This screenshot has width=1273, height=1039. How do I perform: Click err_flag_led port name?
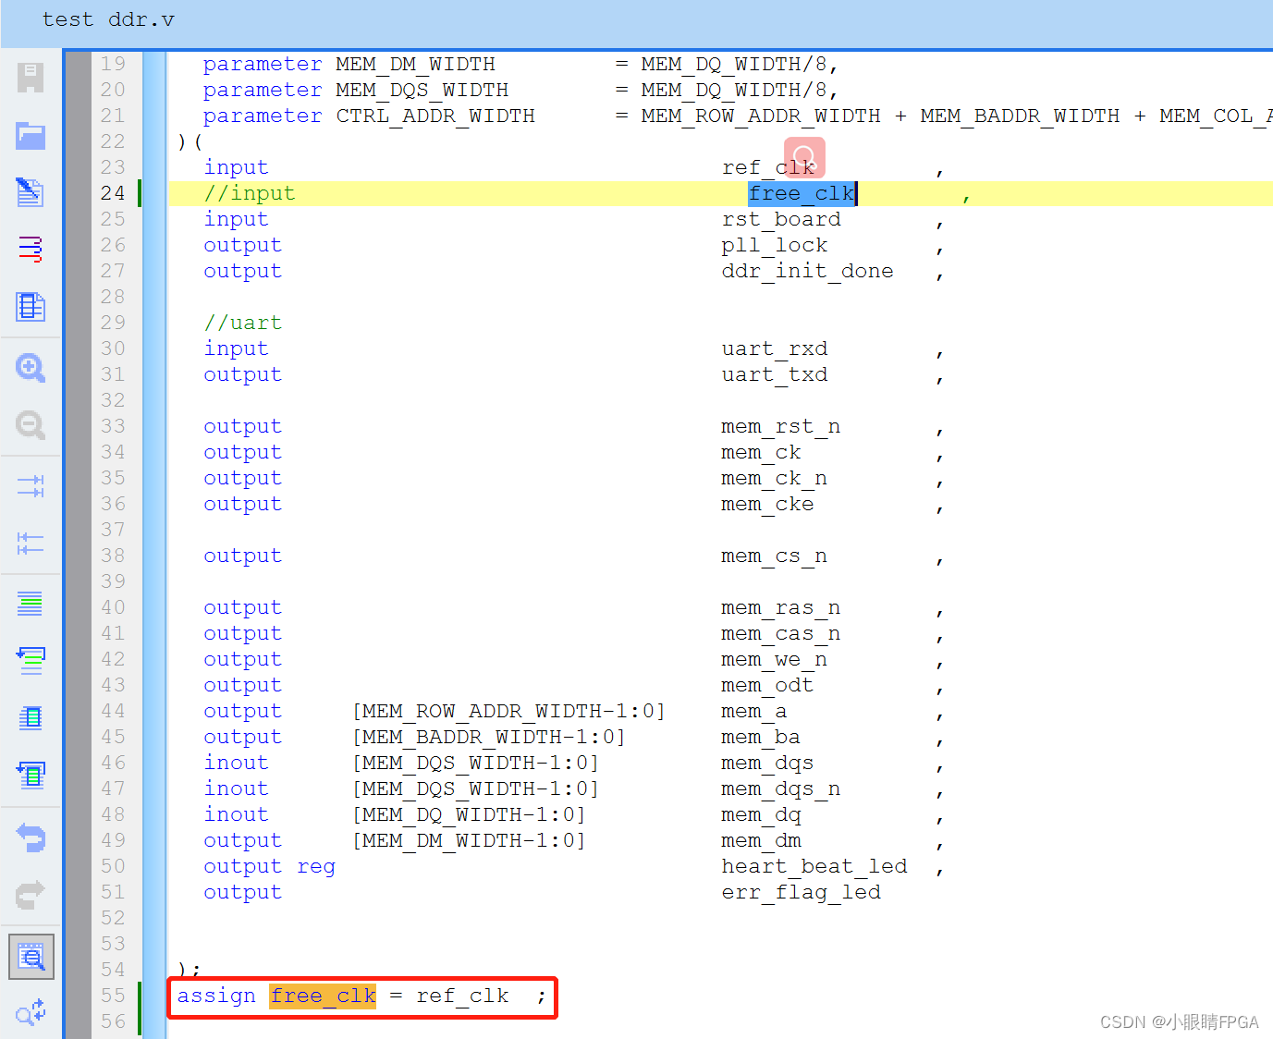[x=802, y=892]
